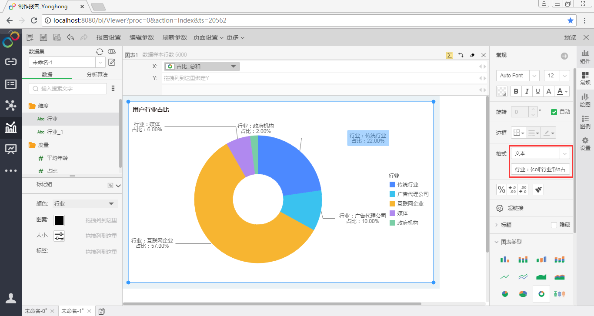Click the new report icon in toolbar
The image size is (594, 316).
click(x=30, y=37)
